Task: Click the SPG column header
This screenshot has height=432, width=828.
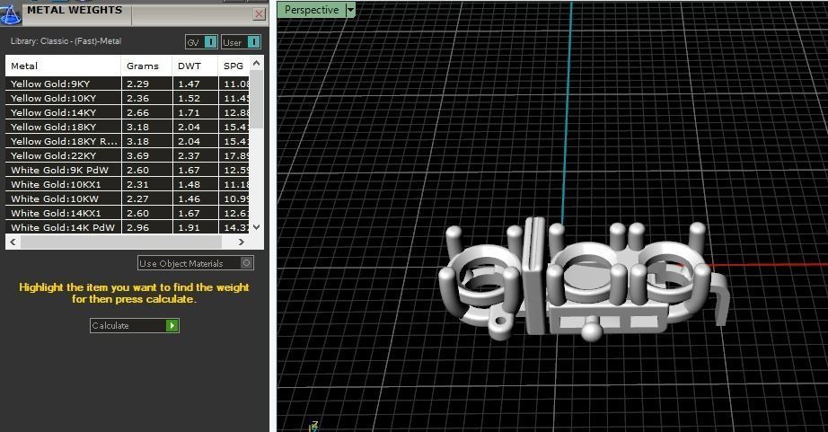Action: tap(233, 66)
